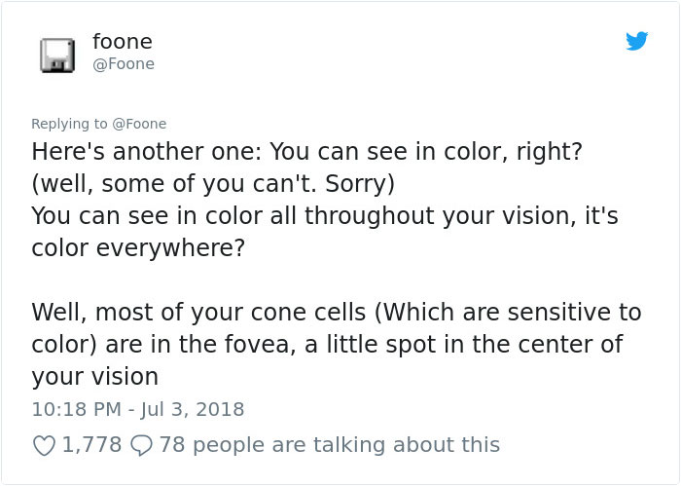The height and width of the screenshot is (486, 681).
Task: Click the 'Replying to' label text
Action: [70, 124]
